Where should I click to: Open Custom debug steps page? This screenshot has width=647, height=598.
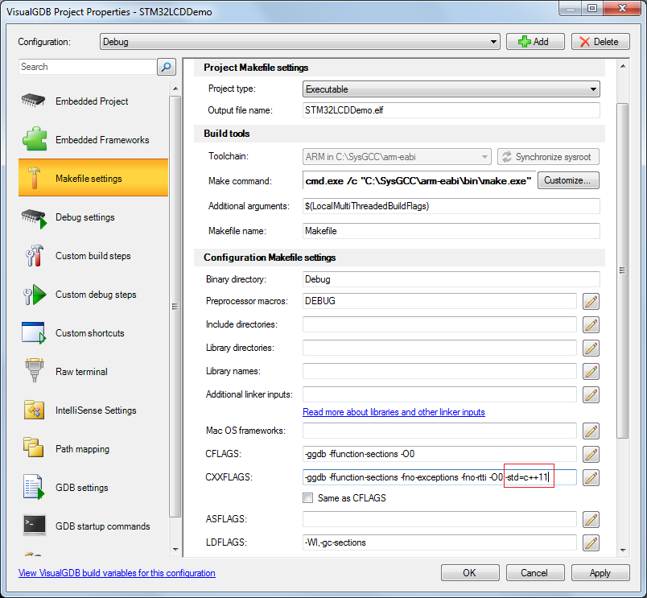coord(93,295)
